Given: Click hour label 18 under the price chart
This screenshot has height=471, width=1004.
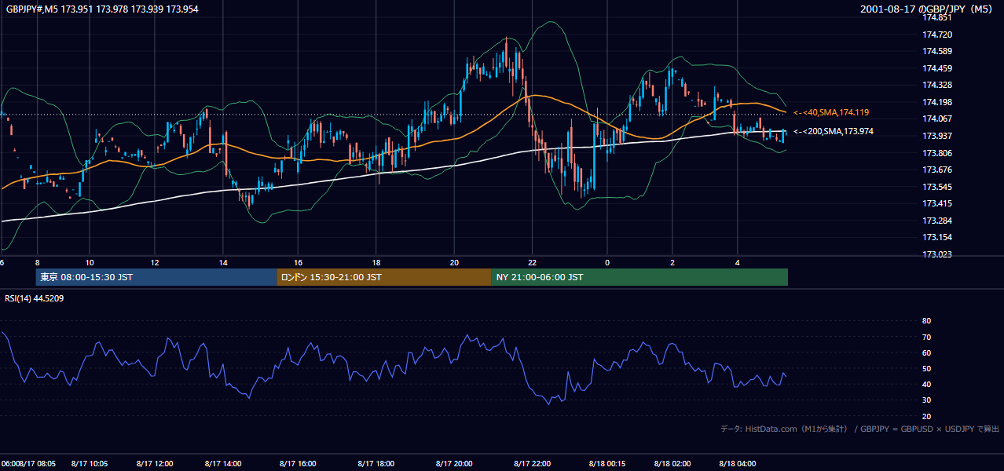Looking at the screenshot, I should pyautogui.click(x=376, y=262).
